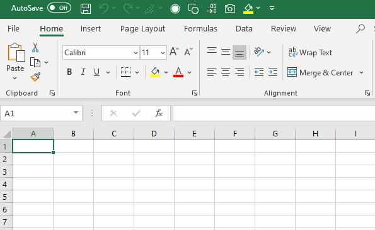Click the Insert Function fx icon
Viewport: 375px width, 230px height.
[x=159, y=113]
